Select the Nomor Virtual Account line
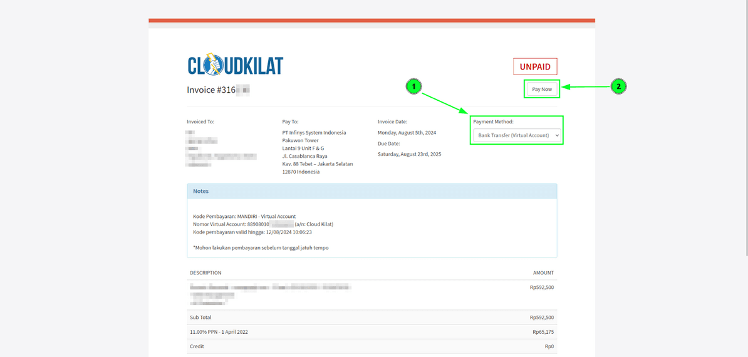This screenshot has width=748, height=357. click(263, 224)
